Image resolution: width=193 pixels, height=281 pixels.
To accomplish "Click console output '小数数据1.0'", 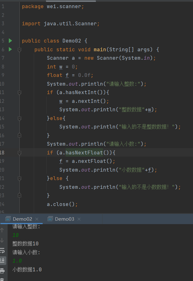I will [x=27, y=269].
